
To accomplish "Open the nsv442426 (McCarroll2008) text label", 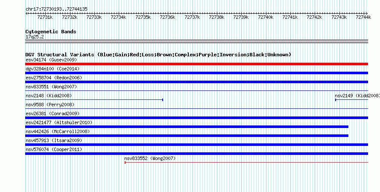I will click(x=58, y=131).
